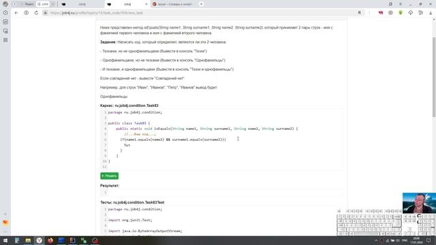This screenshot has height=245, width=436.
Task: Click the page vertical scrollbar
Action: (x=434, y=78)
